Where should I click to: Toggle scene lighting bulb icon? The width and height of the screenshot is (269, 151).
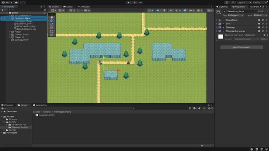(x=164, y=10)
